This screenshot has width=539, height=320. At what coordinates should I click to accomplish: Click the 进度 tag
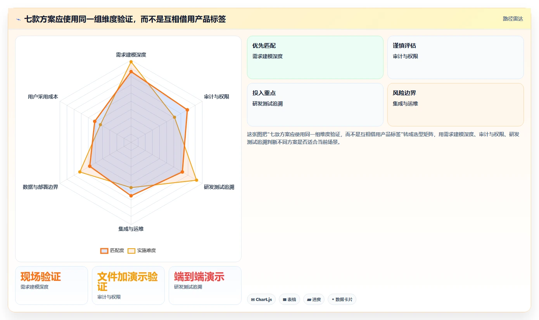tap(314, 299)
